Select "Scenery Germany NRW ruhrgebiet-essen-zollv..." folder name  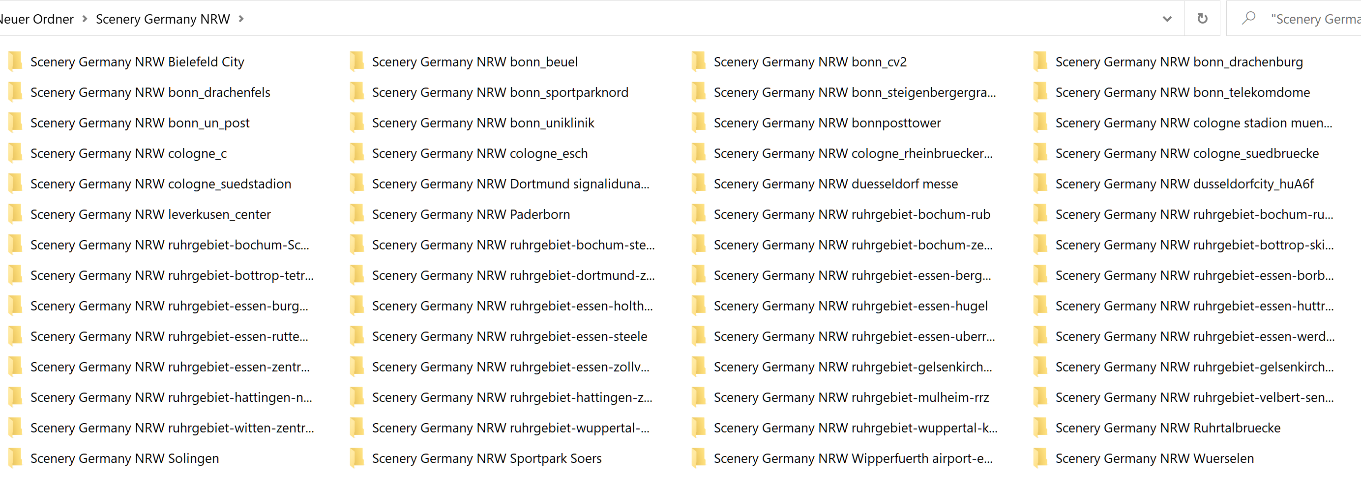click(510, 367)
